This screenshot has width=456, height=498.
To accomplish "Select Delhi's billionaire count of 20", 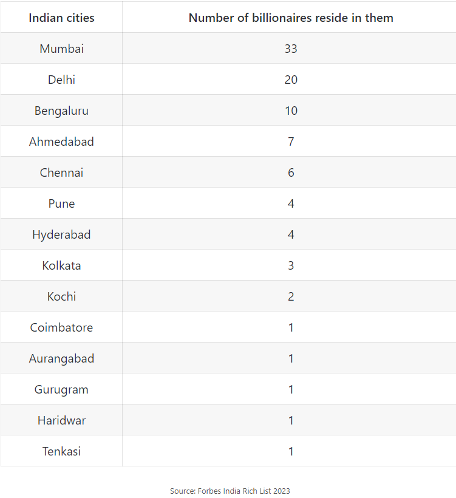I will [x=291, y=80].
